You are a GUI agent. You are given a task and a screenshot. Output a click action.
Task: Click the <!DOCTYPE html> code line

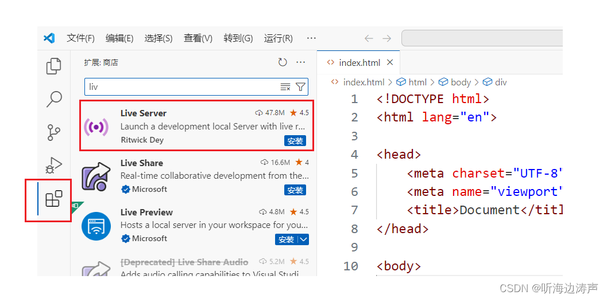(433, 99)
